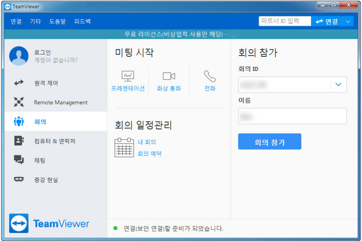Click the blue 회의 참가 button
Image resolution: width=362 pixels, height=241 pixels.
pos(269,141)
